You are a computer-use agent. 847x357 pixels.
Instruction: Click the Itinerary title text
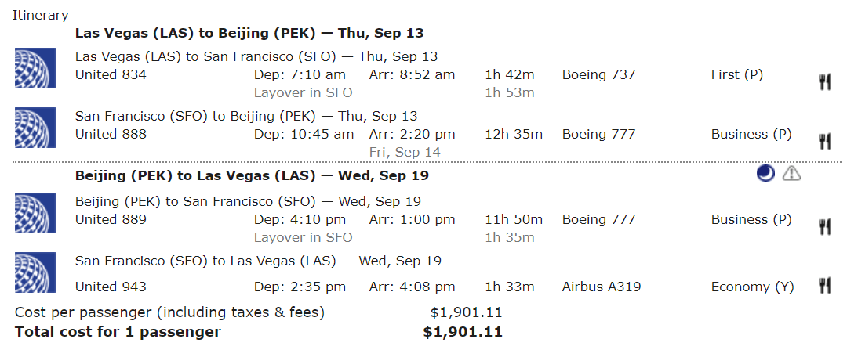pos(41,15)
